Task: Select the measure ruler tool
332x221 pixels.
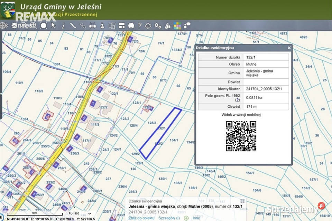Action: tap(73, 26)
